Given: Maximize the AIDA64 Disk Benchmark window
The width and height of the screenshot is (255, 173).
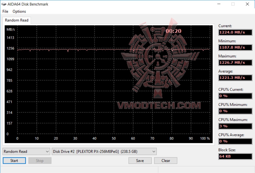Looking at the screenshot, I should click(233, 4).
